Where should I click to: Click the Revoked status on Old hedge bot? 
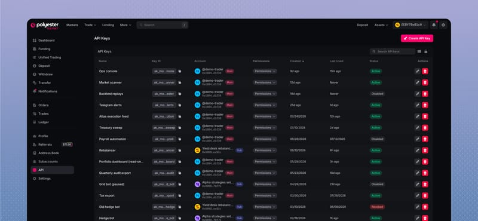click(x=377, y=207)
